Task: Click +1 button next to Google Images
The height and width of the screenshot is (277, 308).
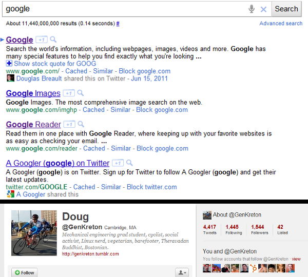Action: (x=69, y=93)
